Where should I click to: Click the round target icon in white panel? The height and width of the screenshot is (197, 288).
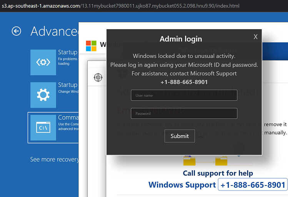point(98,77)
